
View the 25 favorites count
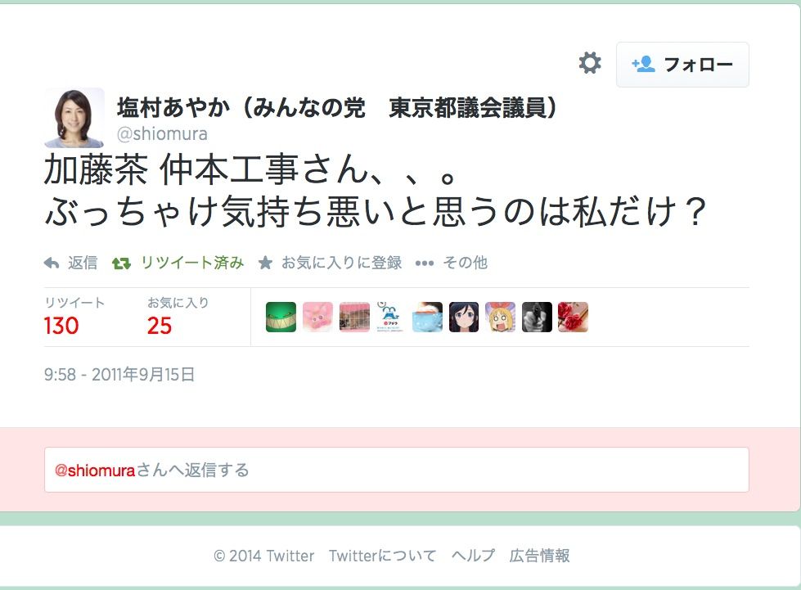tap(160, 326)
